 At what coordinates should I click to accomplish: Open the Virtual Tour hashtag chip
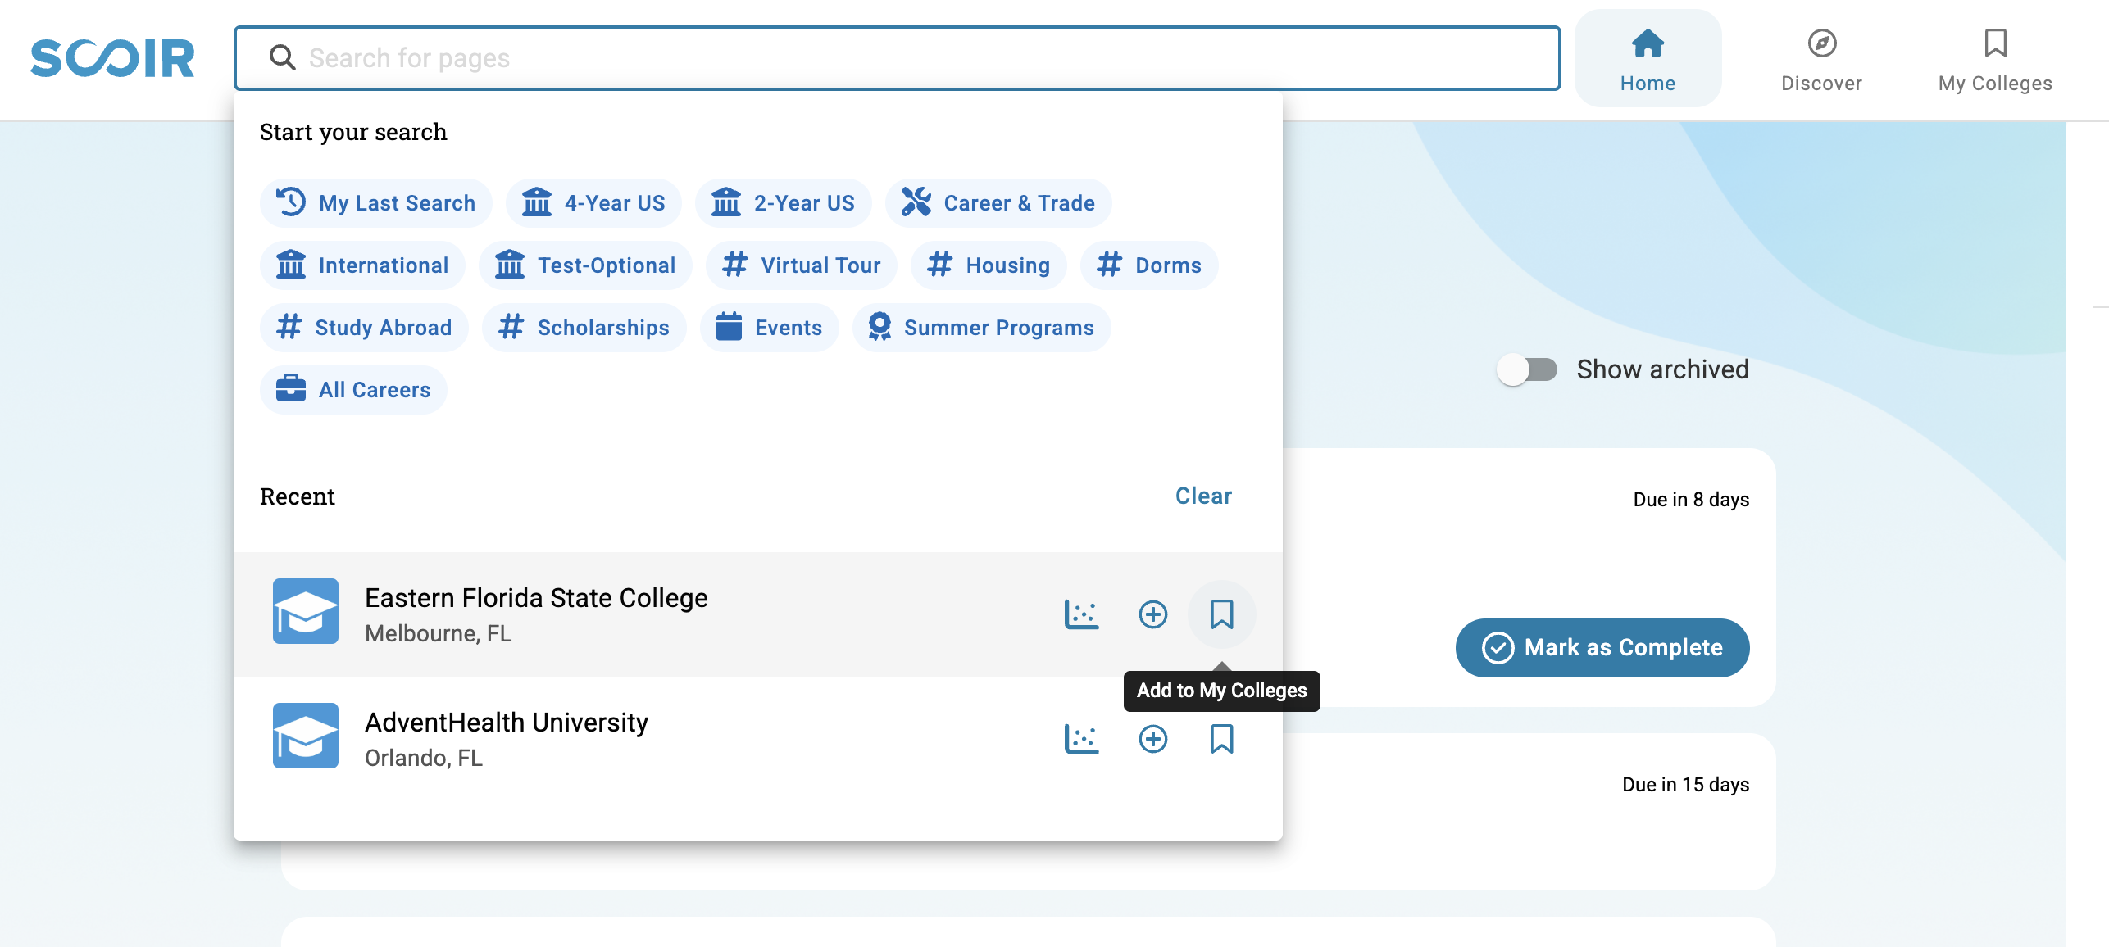coord(801,265)
